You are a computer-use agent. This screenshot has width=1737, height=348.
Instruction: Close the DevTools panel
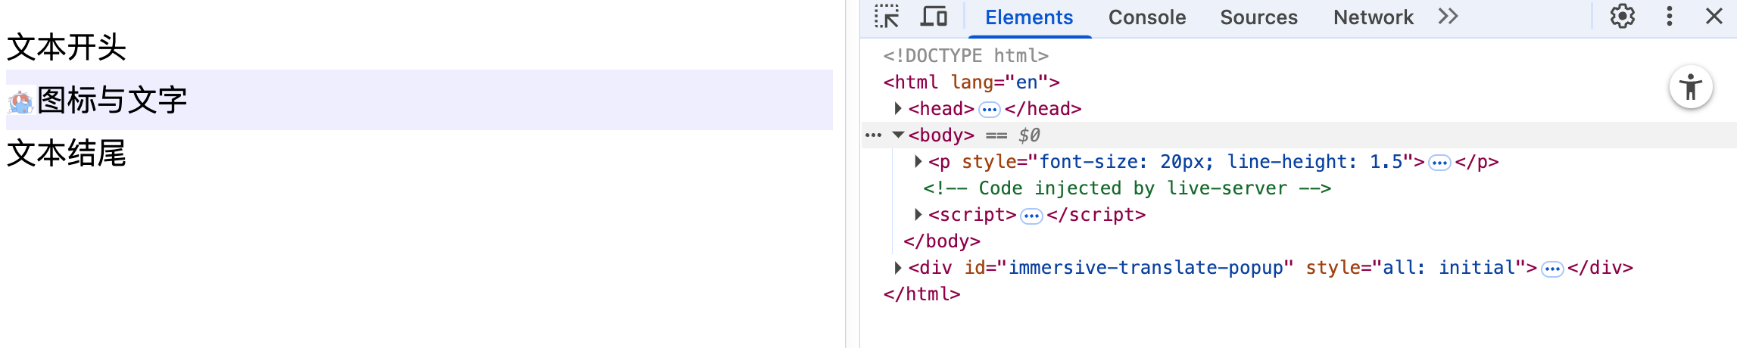(x=1714, y=17)
